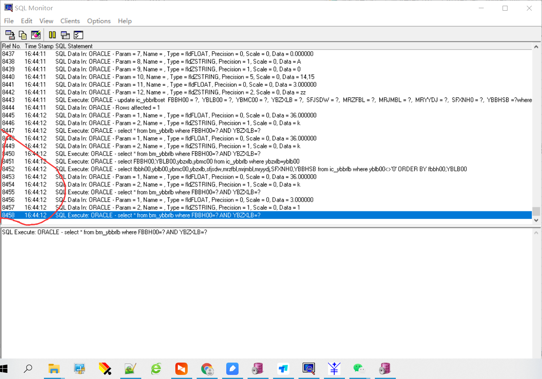
Task: Clear the log with the eraser icon
Action: click(36, 35)
